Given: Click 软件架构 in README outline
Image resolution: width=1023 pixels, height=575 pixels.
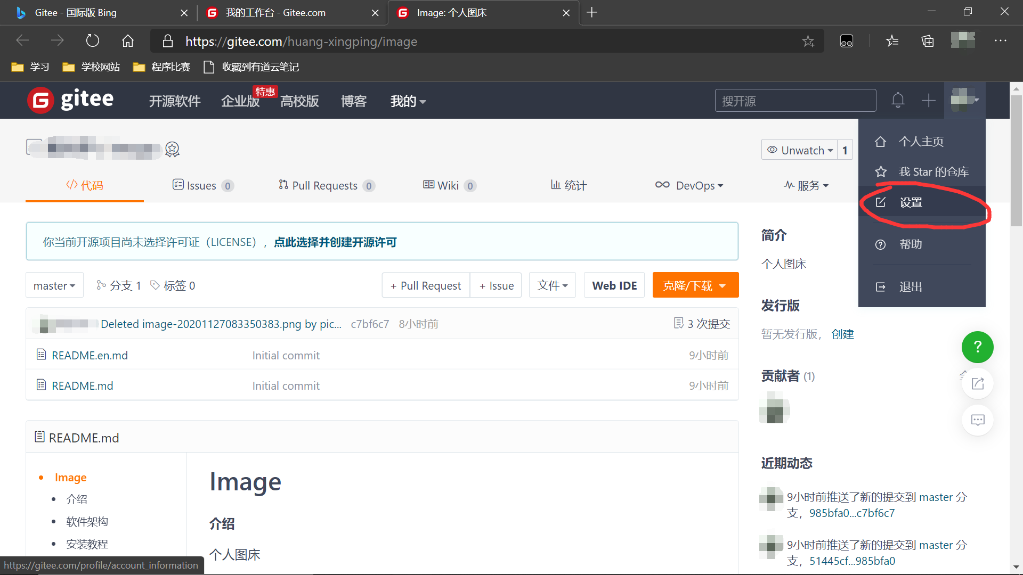Looking at the screenshot, I should [87, 522].
